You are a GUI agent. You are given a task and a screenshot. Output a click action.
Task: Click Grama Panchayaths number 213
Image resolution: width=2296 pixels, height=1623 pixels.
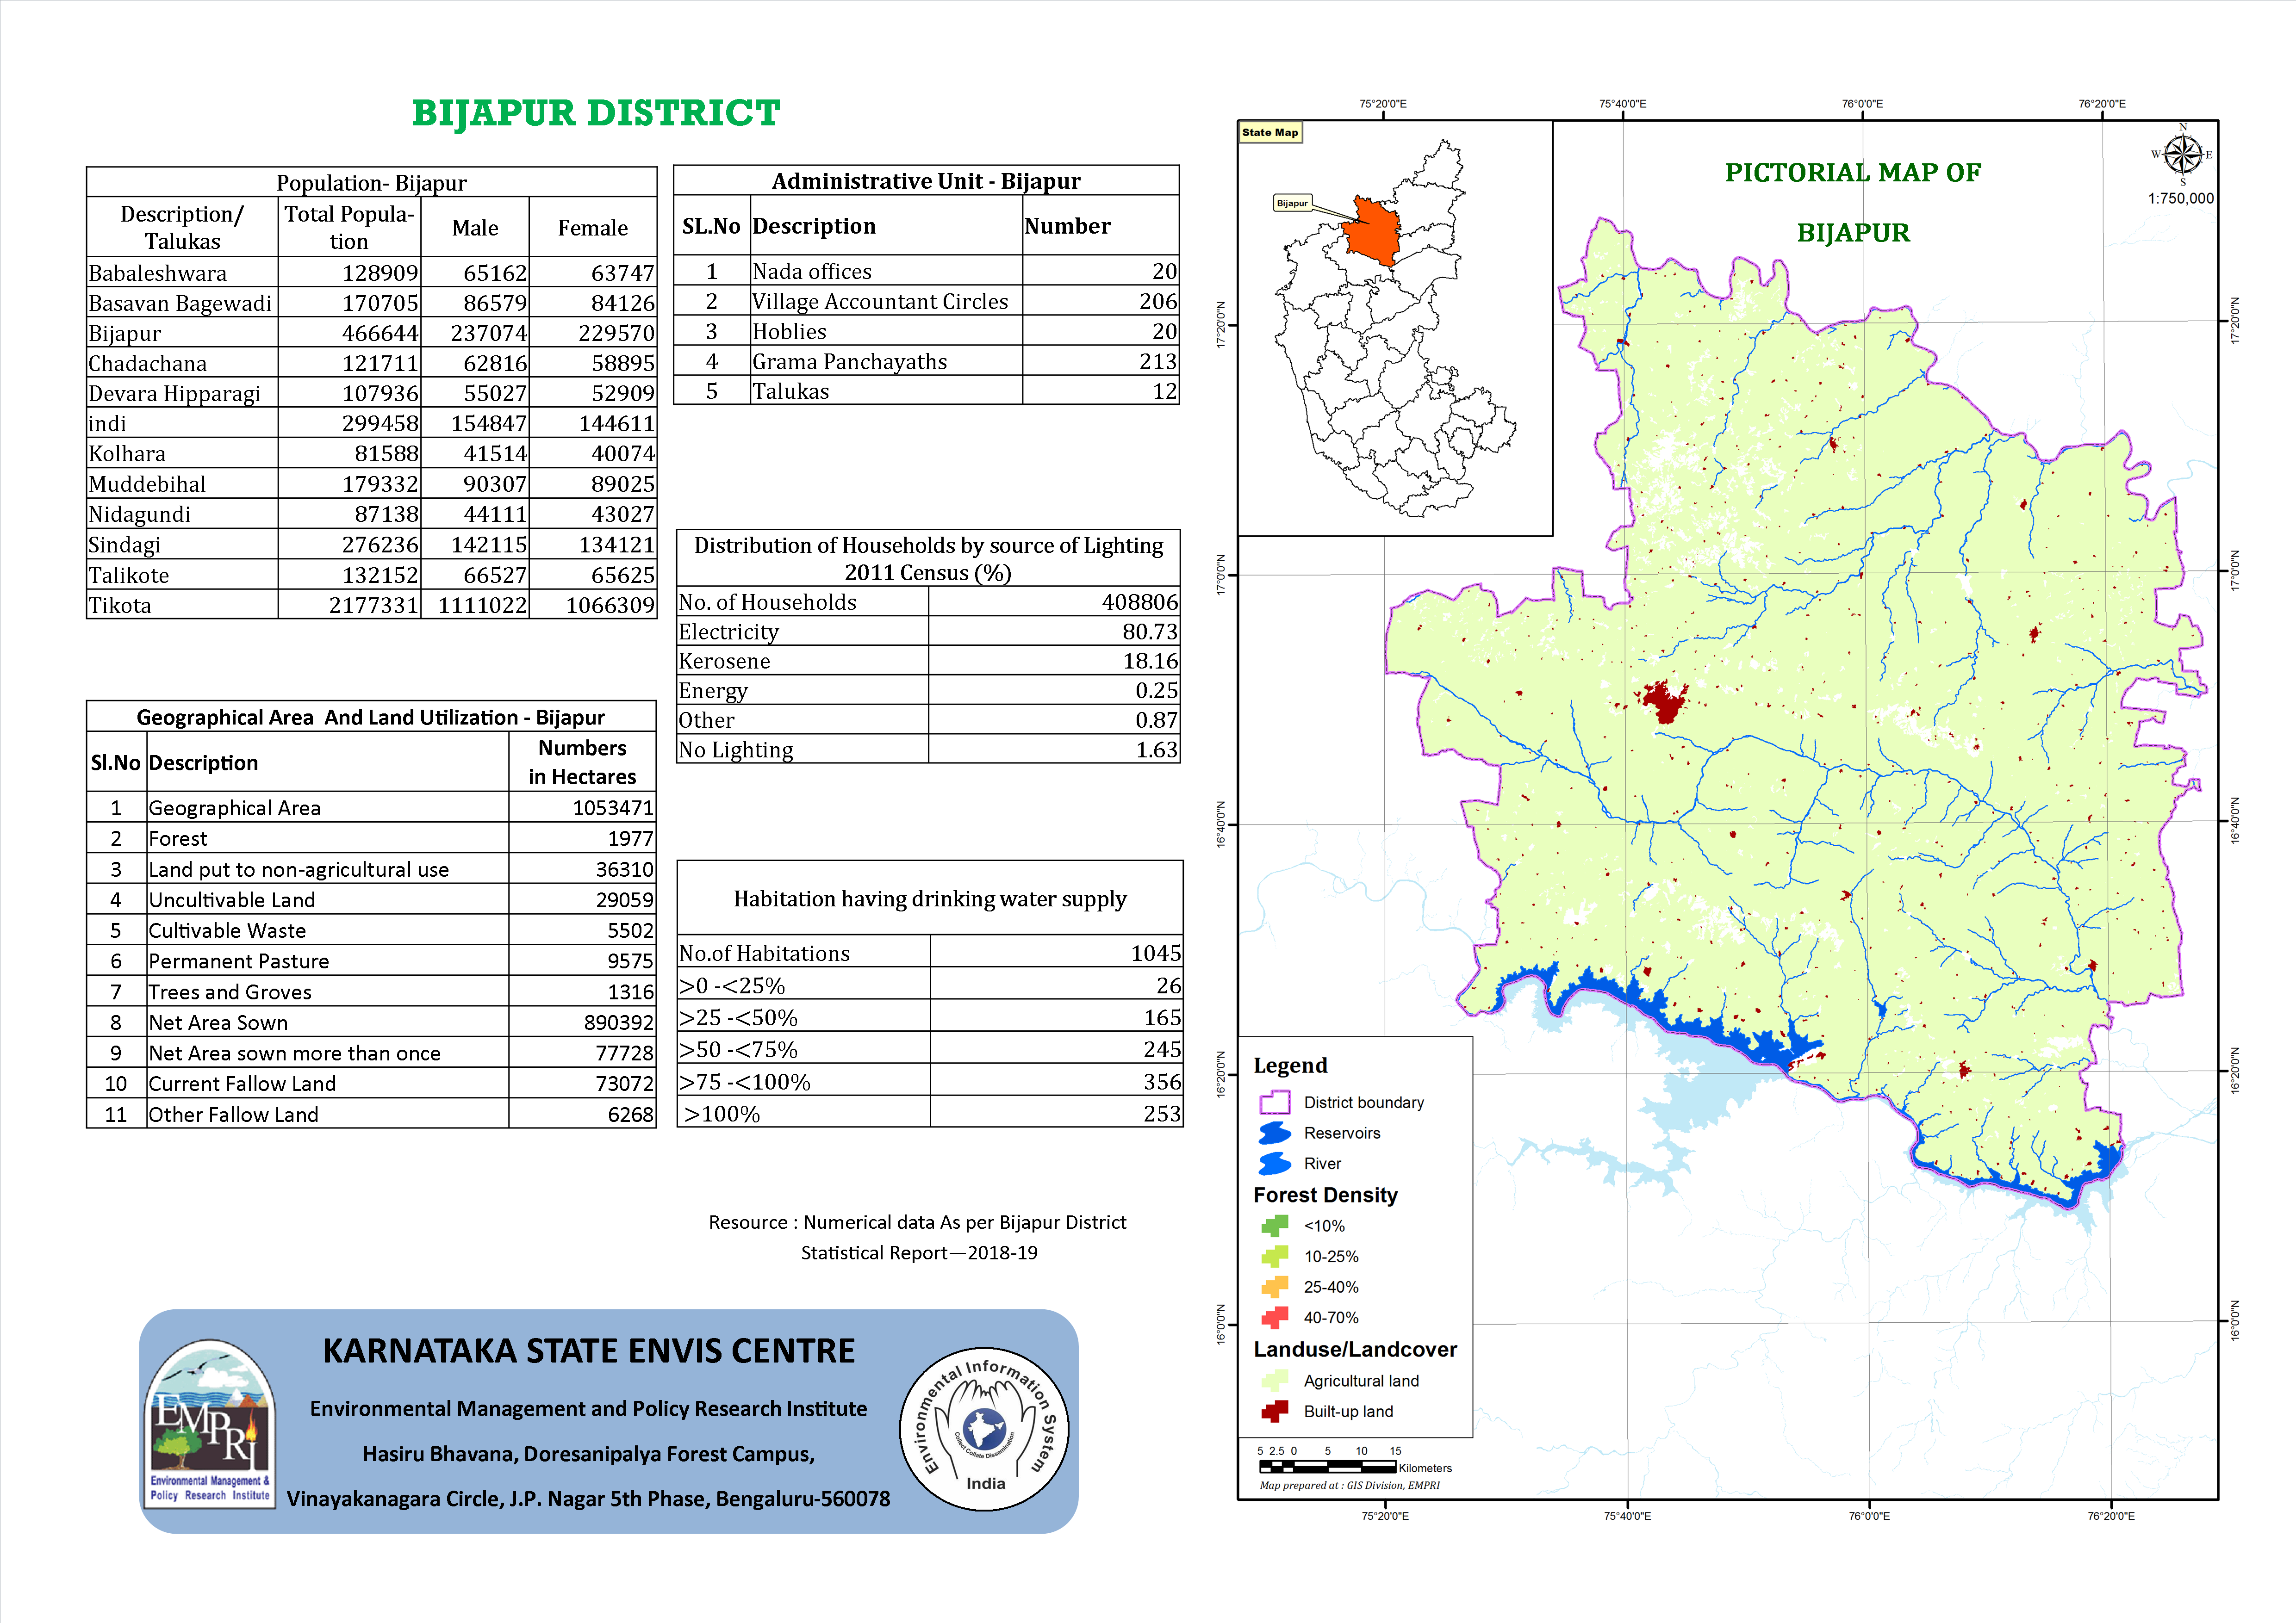pyautogui.click(x=1158, y=362)
